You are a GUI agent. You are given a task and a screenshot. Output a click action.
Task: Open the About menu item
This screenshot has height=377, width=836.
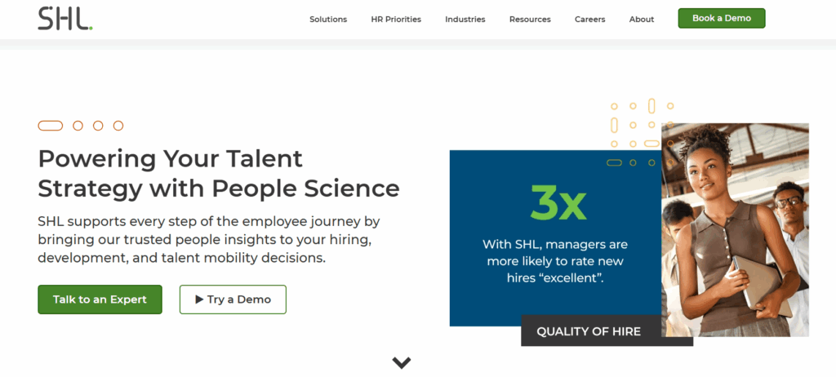click(x=642, y=20)
